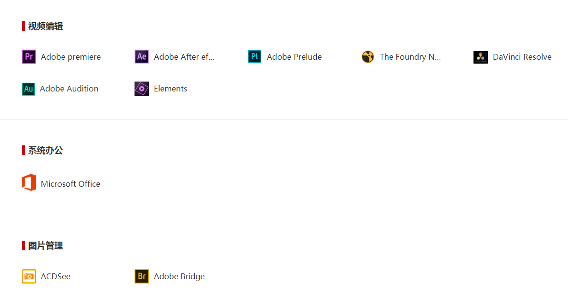Open The Foundry N... link
Screen dimensions: 568x297
coord(410,57)
